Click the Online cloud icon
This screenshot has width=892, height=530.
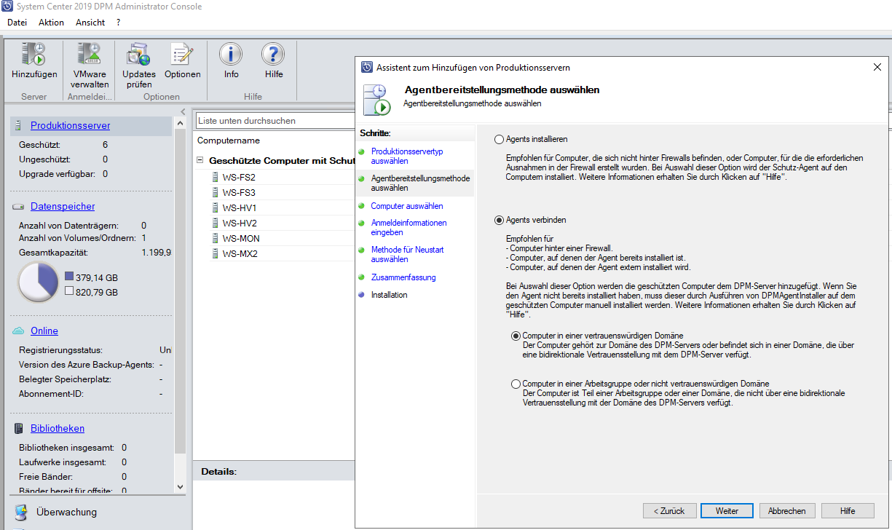click(x=19, y=331)
